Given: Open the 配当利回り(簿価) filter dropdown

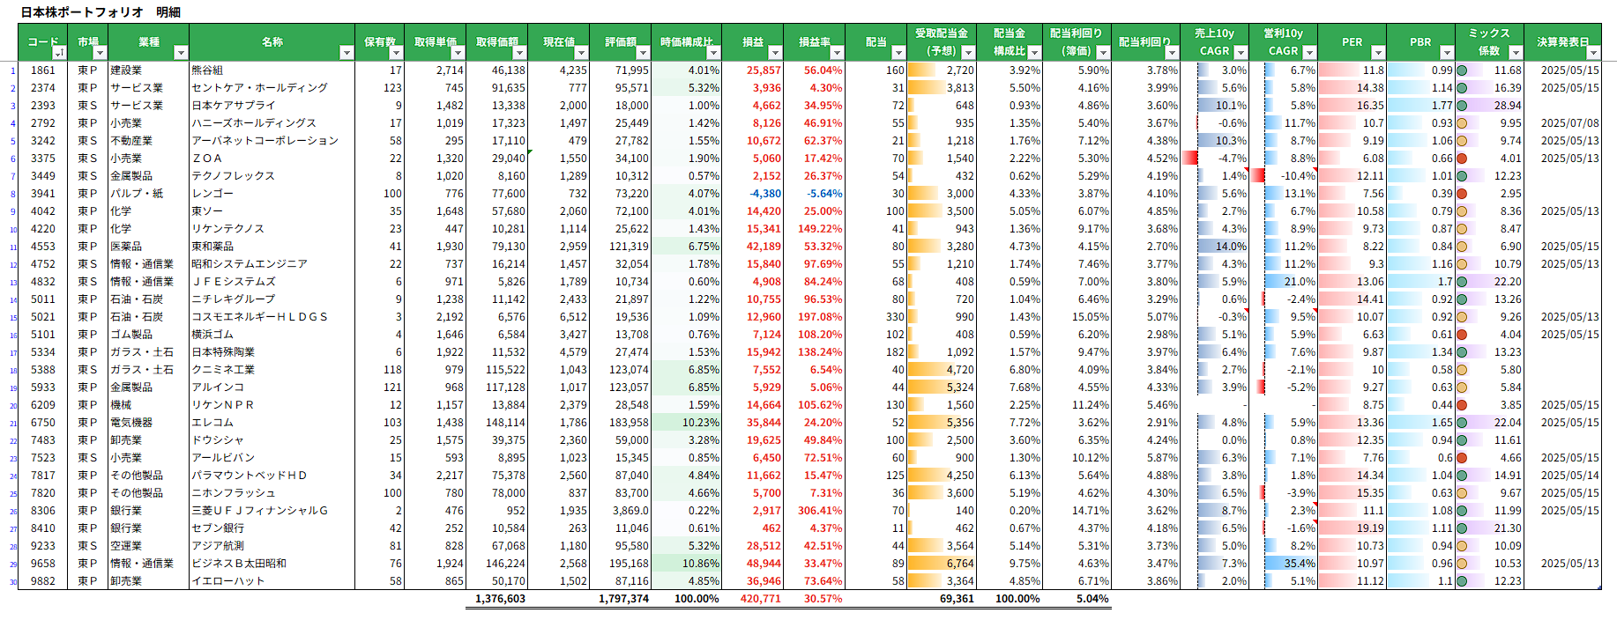Looking at the screenshot, I should [x=1102, y=53].
